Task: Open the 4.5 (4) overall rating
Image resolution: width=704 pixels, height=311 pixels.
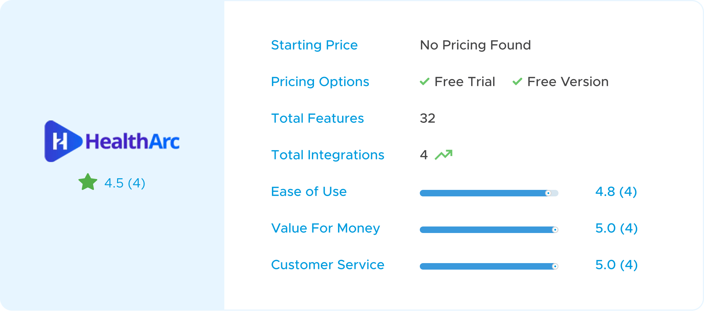Action: click(x=125, y=183)
